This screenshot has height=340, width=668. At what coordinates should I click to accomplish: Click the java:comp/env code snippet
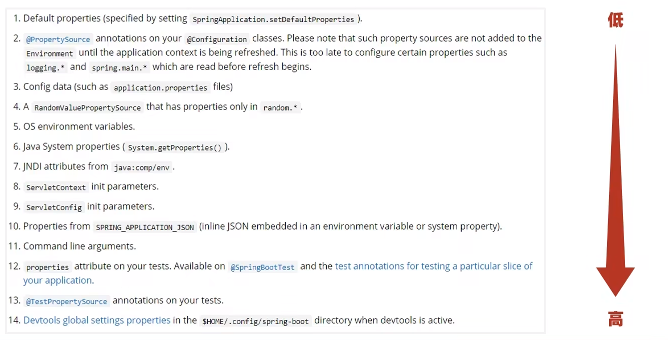point(142,167)
